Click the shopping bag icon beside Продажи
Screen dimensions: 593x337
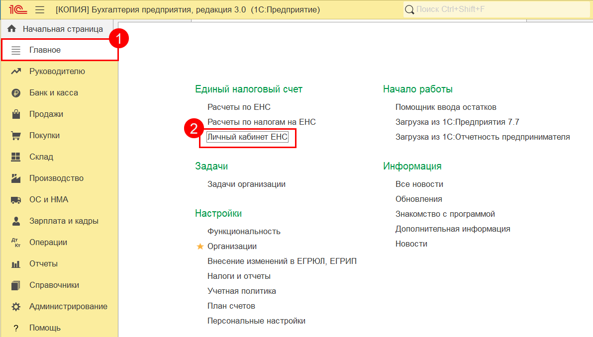click(x=16, y=114)
